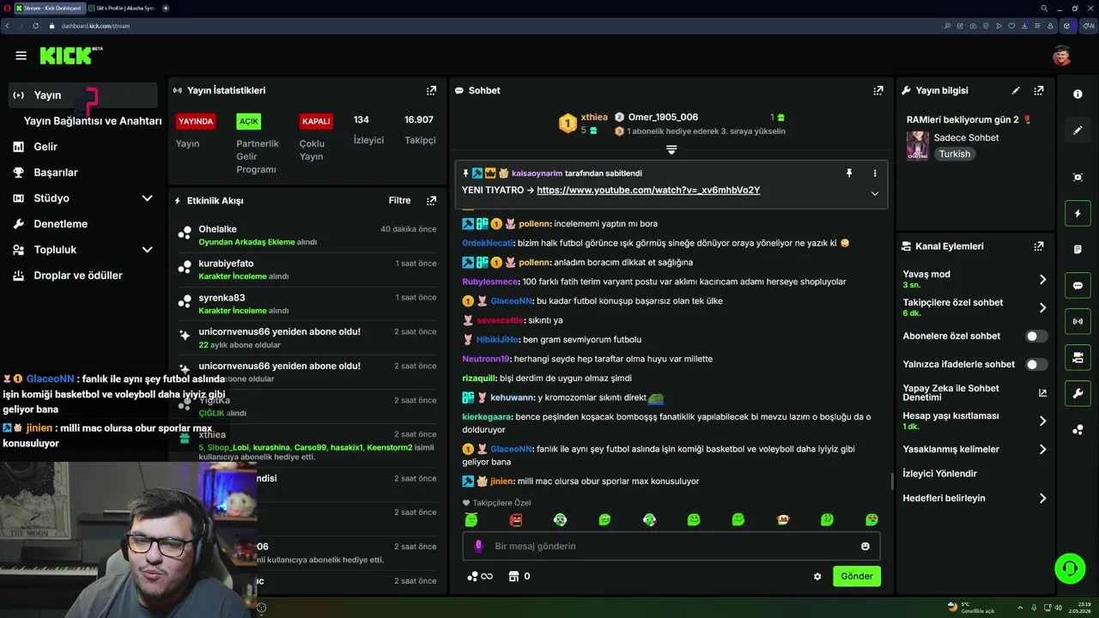Viewport: 1099px width, 618px height.
Task: Expand the Topluluk sidebar section
Action: point(147,250)
